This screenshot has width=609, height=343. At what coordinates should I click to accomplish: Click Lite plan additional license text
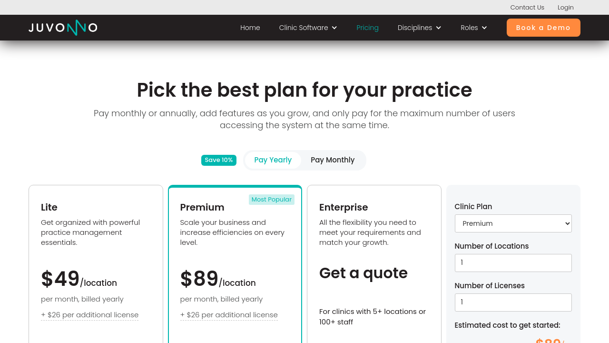tap(90, 315)
